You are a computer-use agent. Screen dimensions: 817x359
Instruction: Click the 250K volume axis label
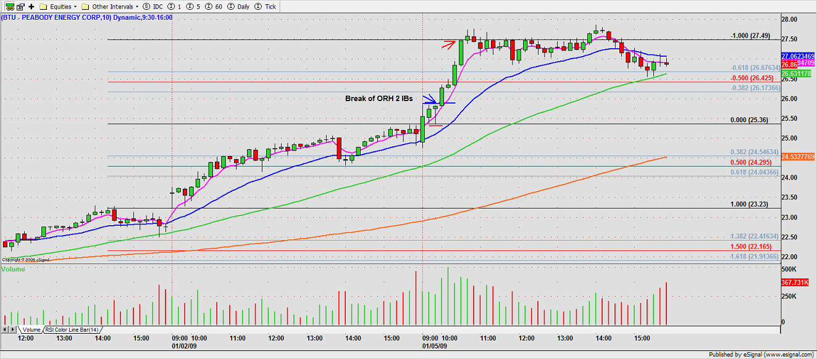(789, 296)
